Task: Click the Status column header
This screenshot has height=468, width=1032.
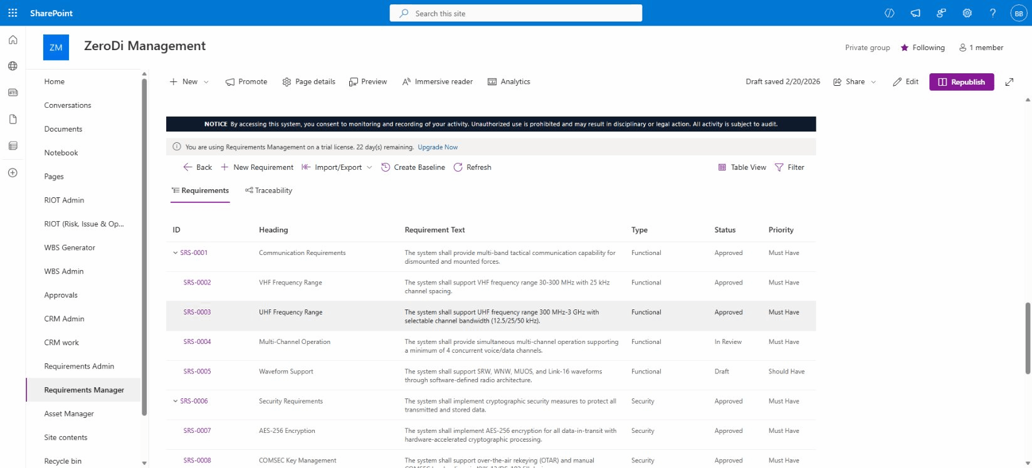Action: (x=725, y=230)
